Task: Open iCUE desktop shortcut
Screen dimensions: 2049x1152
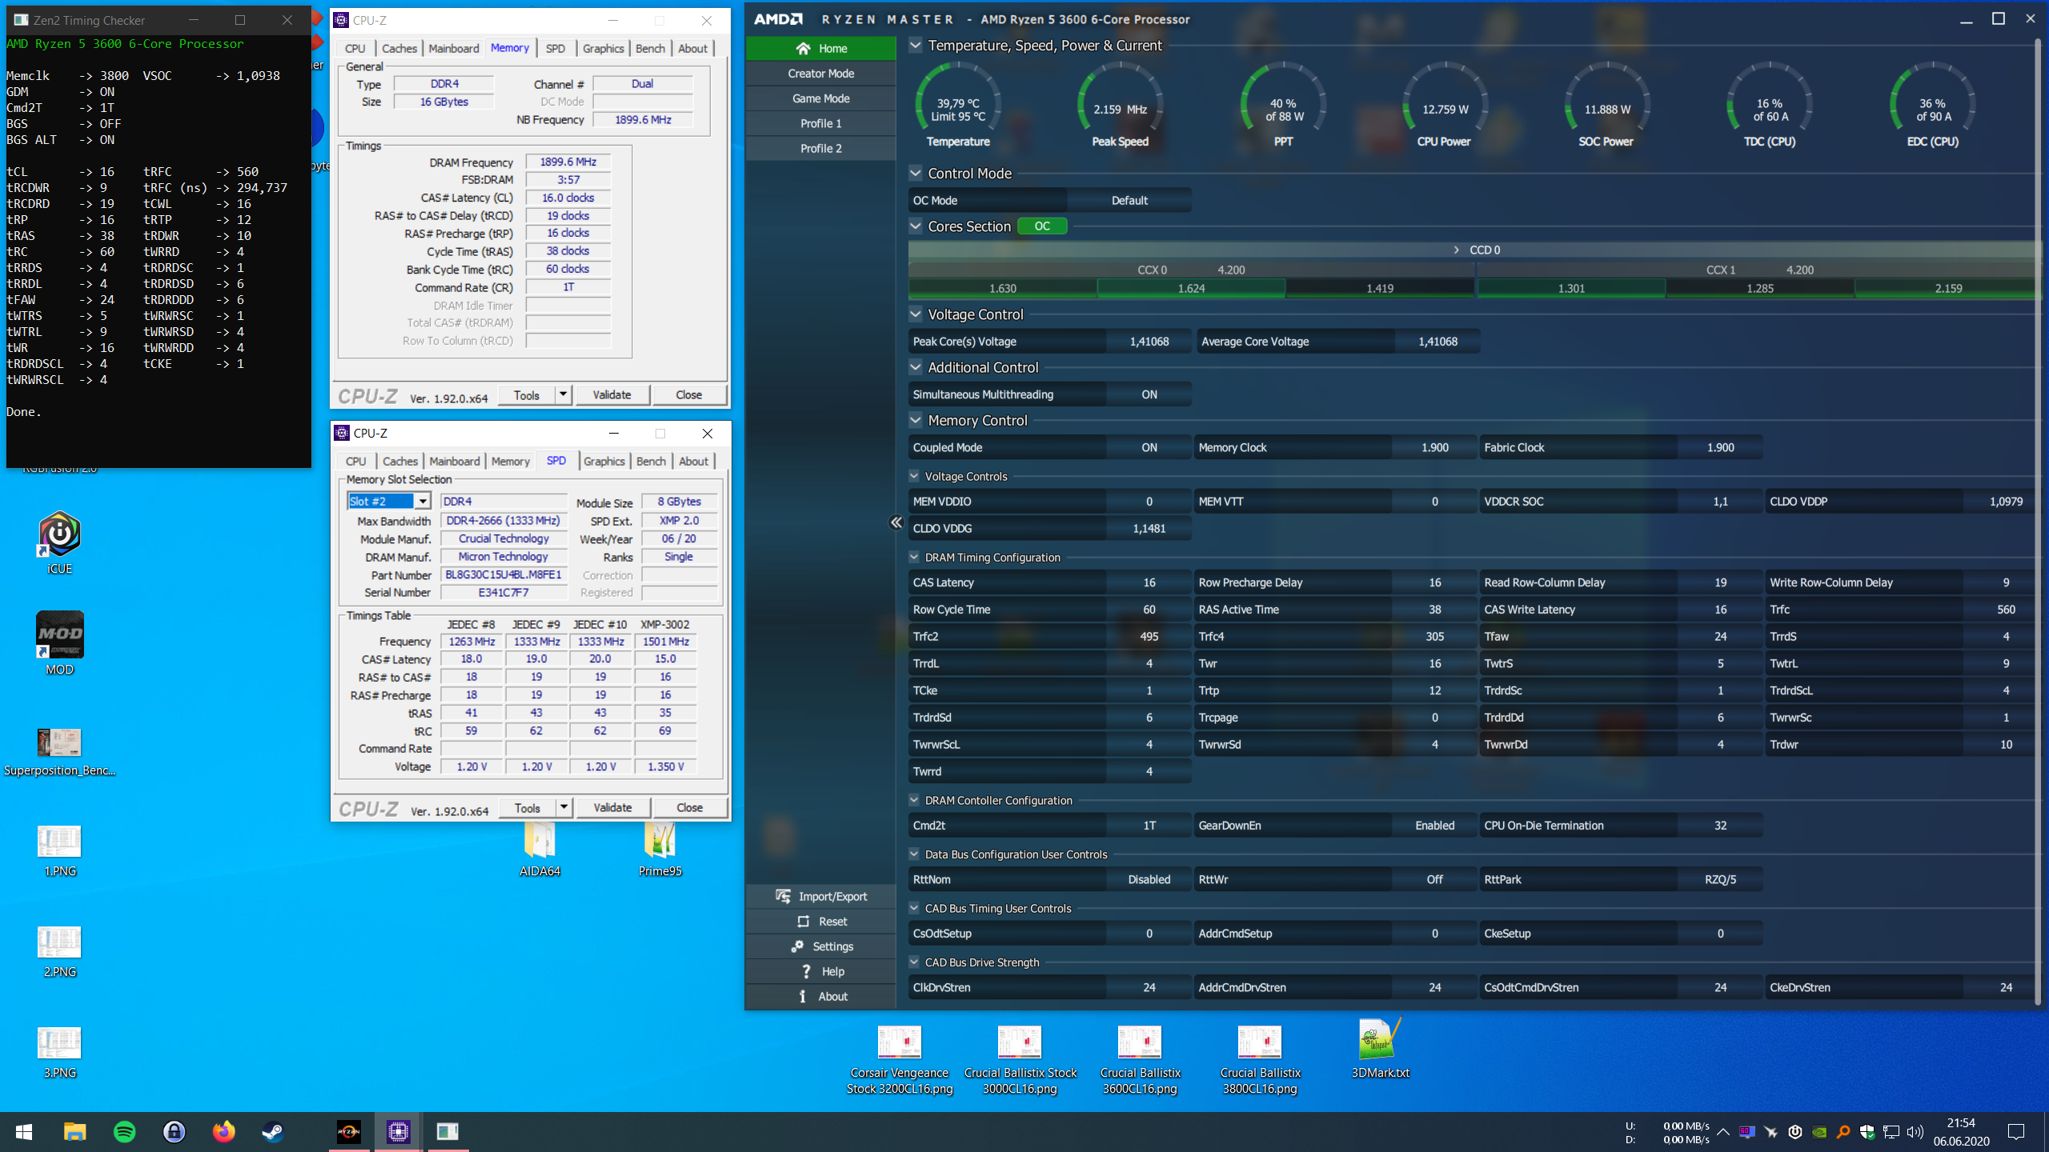Action: click(x=59, y=535)
